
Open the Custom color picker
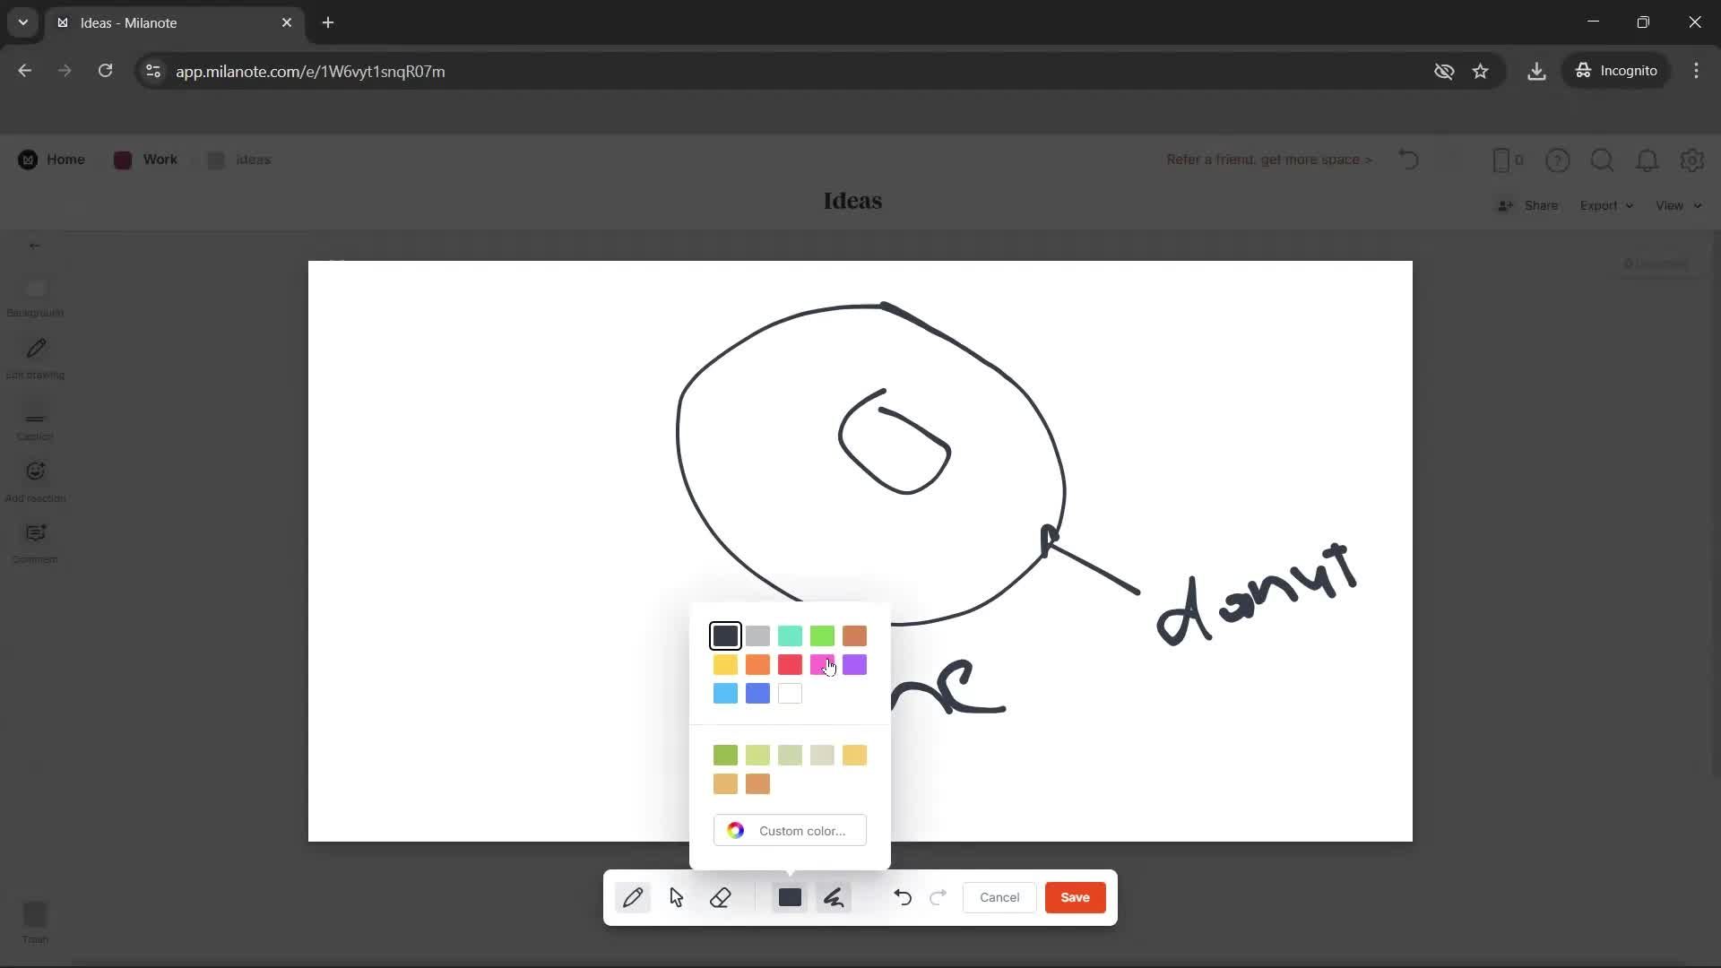(790, 830)
